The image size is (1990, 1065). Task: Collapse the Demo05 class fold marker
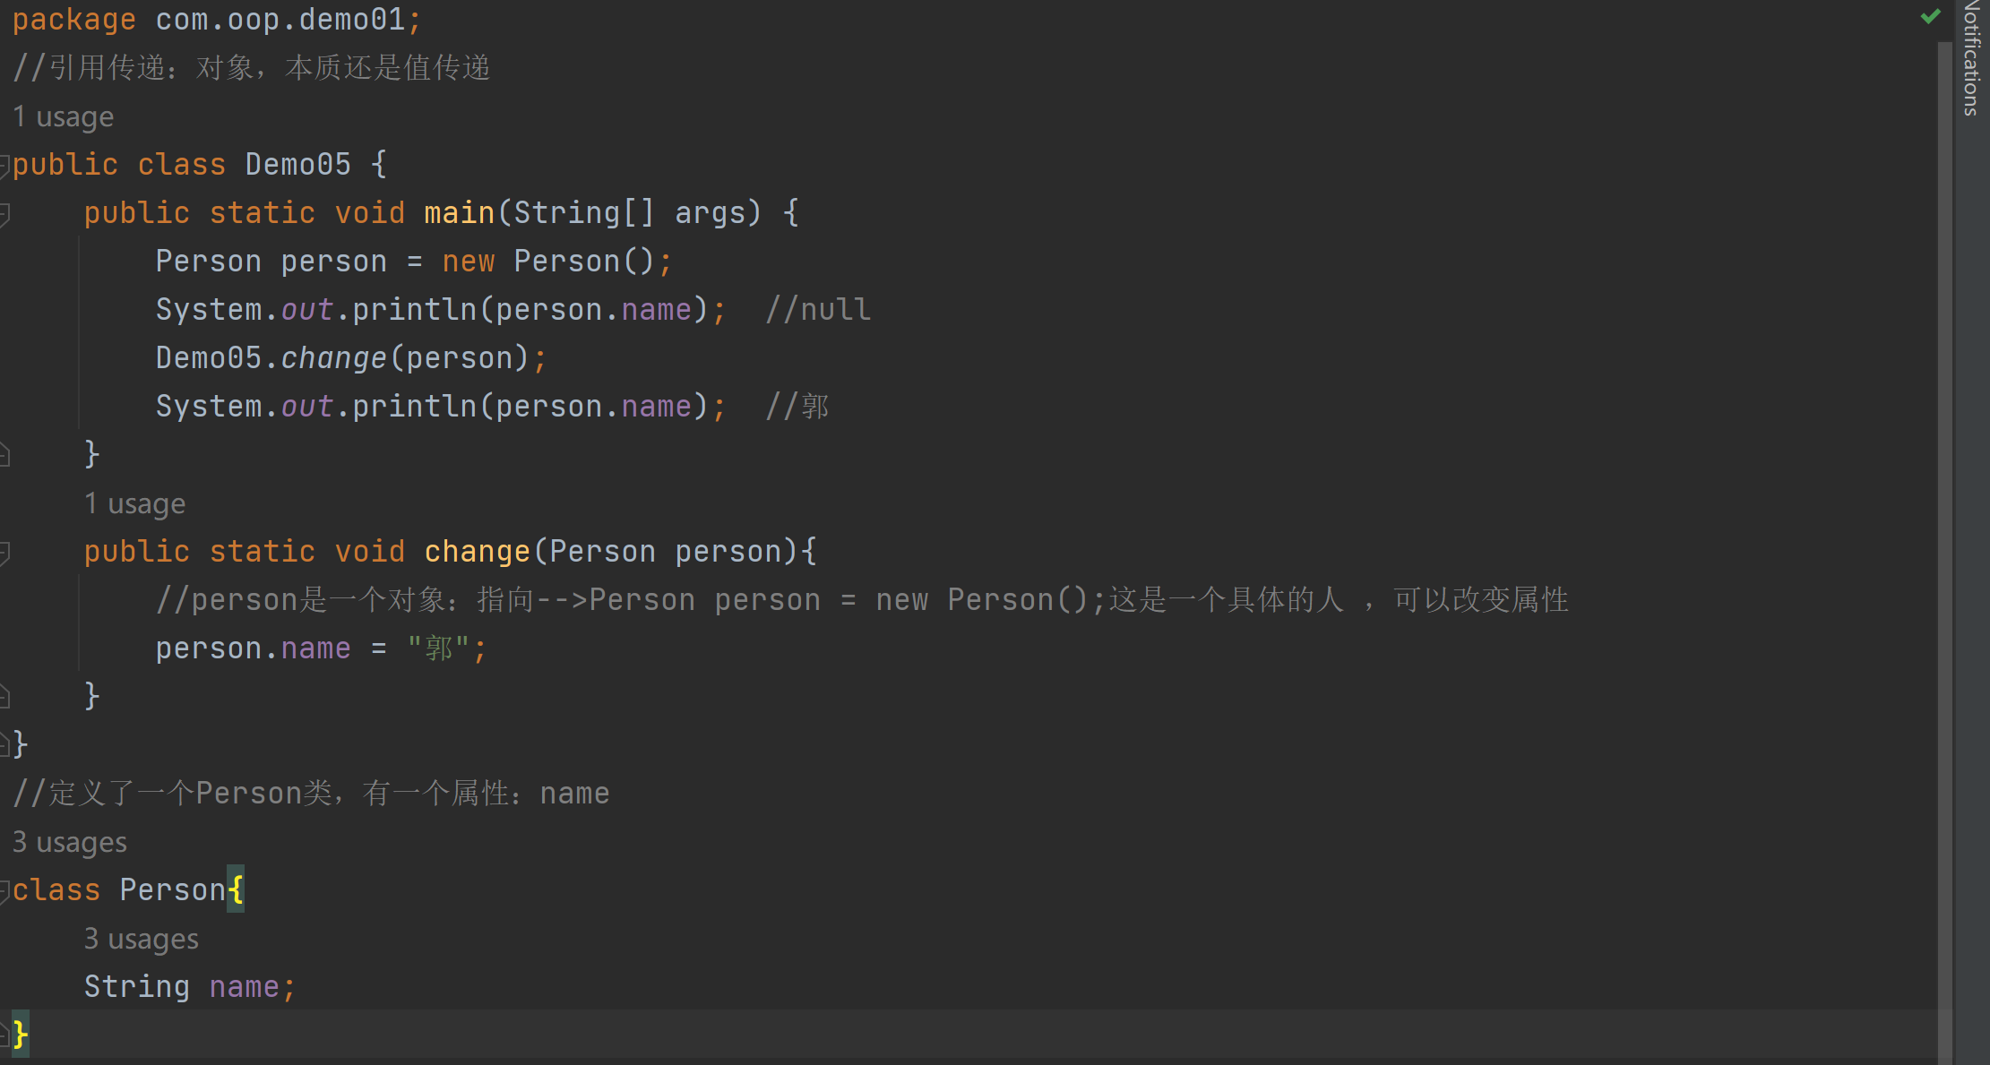coord(4,165)
